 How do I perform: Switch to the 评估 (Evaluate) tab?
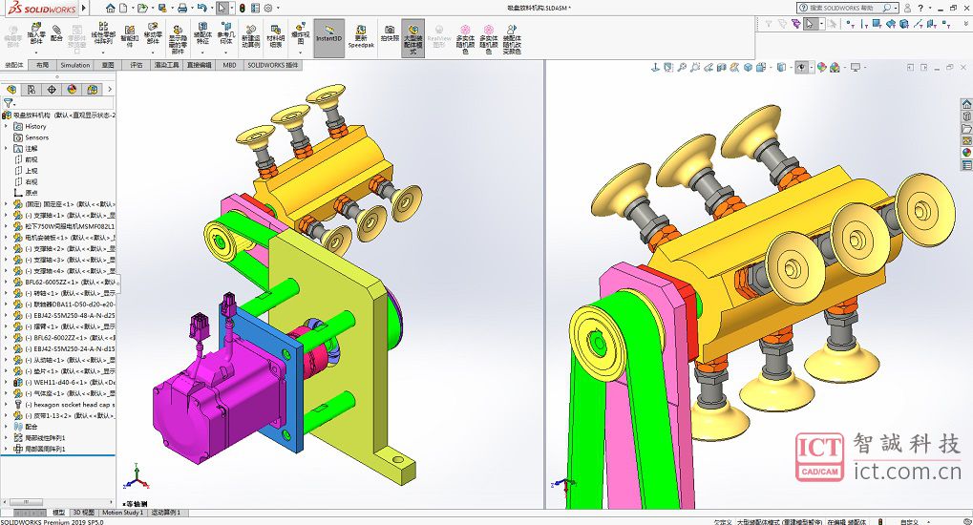point(136,65)
